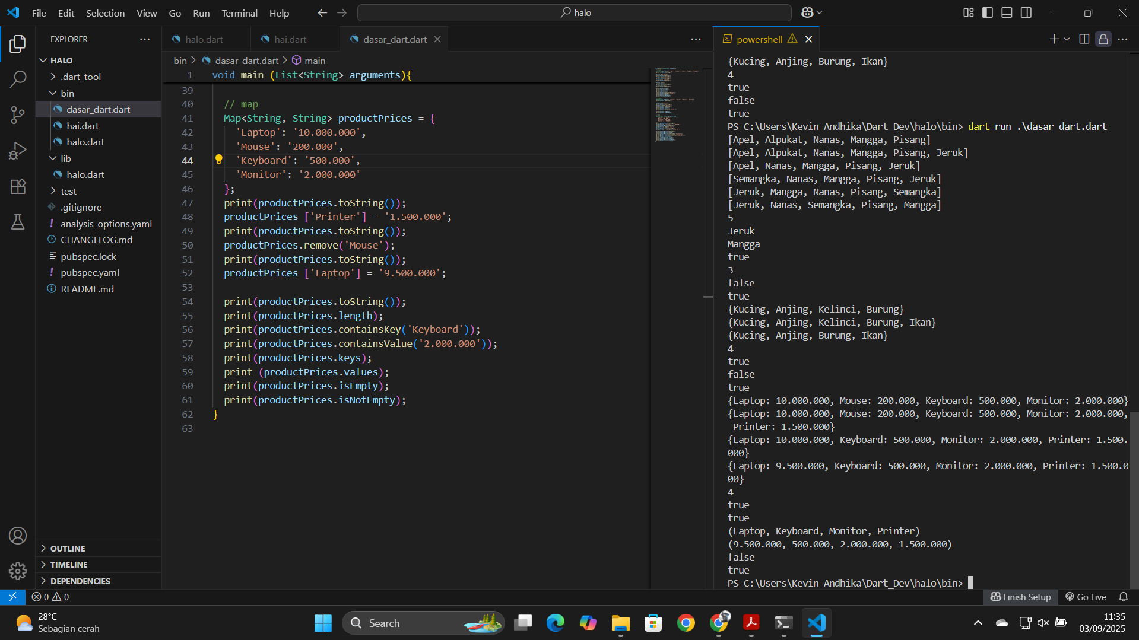Open Run and Debug view
The width and height of the screenshot is (1139, 640).
tap(18, 151)
